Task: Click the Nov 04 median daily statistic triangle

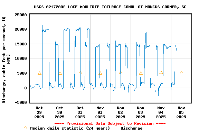Action: 161,73
